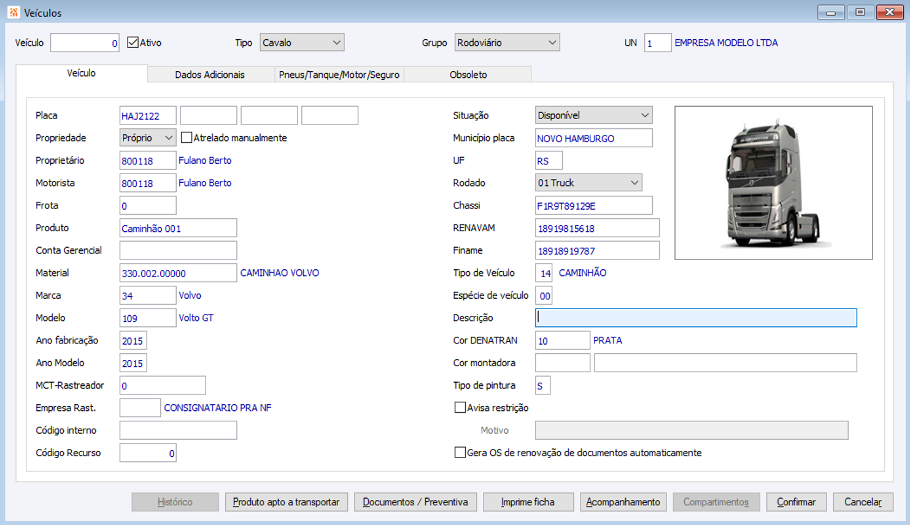Screen dimensions: 910x525
Task: Select the UF field showing RS
Action: tap(549, 161)
